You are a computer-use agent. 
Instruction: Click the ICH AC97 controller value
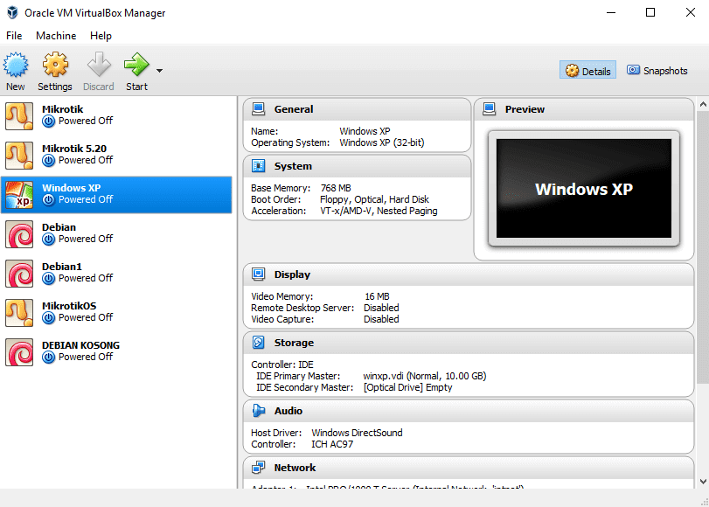(x=332, y=444)
